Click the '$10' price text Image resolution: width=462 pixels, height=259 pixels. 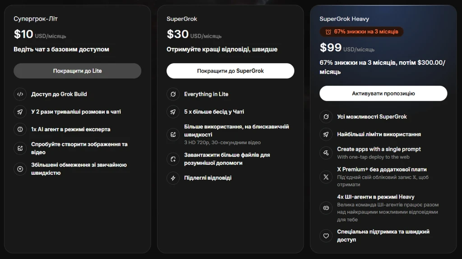tap(23, 34)
